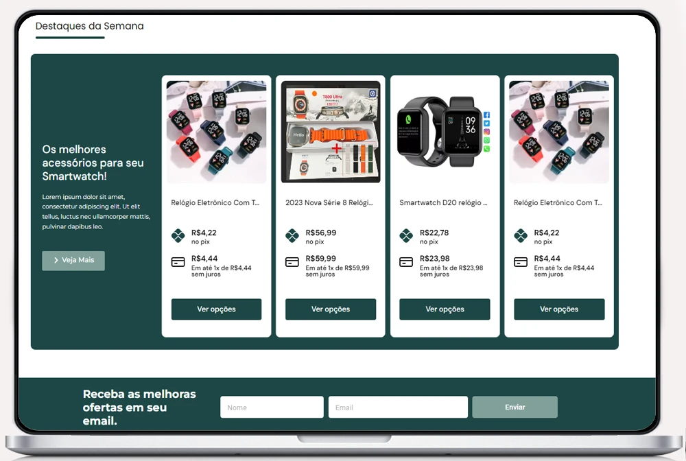Click Ver opções on the Smartwatch D20 card

(x=445, y=309)
